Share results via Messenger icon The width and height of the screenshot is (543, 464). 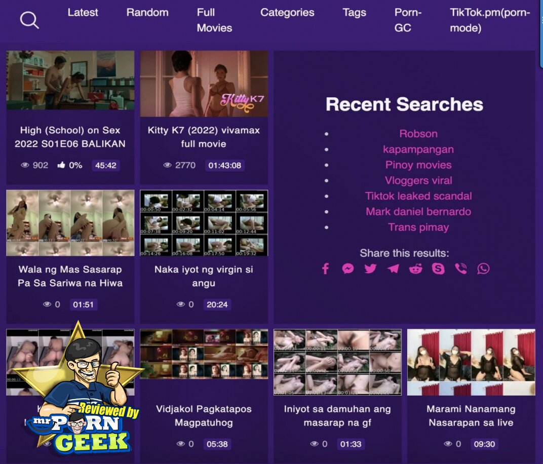tap(348, 268)
